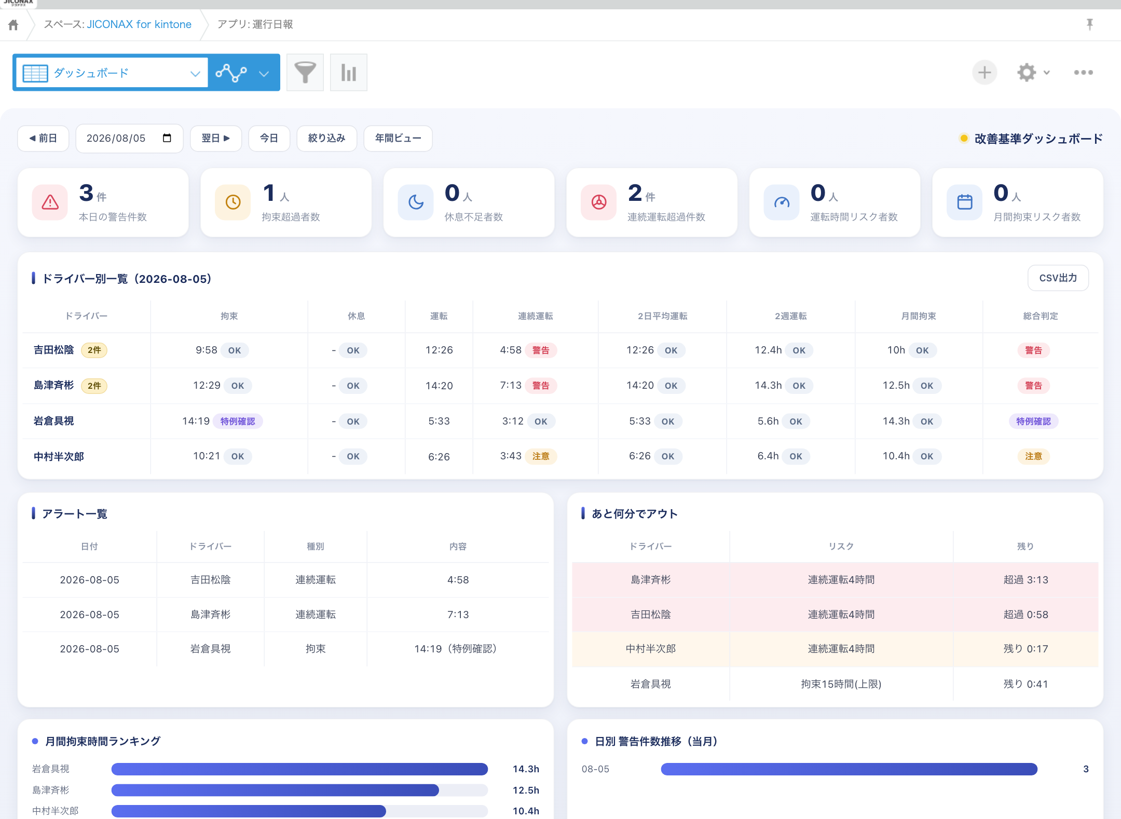1121x819 pixels.
Task: Click アプリ: 運行日報 in the breadcrumb
Action: pyautogui.click(x=255, y=24)
